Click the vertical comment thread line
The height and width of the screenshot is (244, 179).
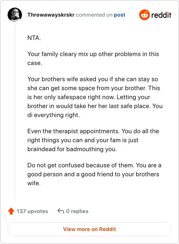pos(15,111)
